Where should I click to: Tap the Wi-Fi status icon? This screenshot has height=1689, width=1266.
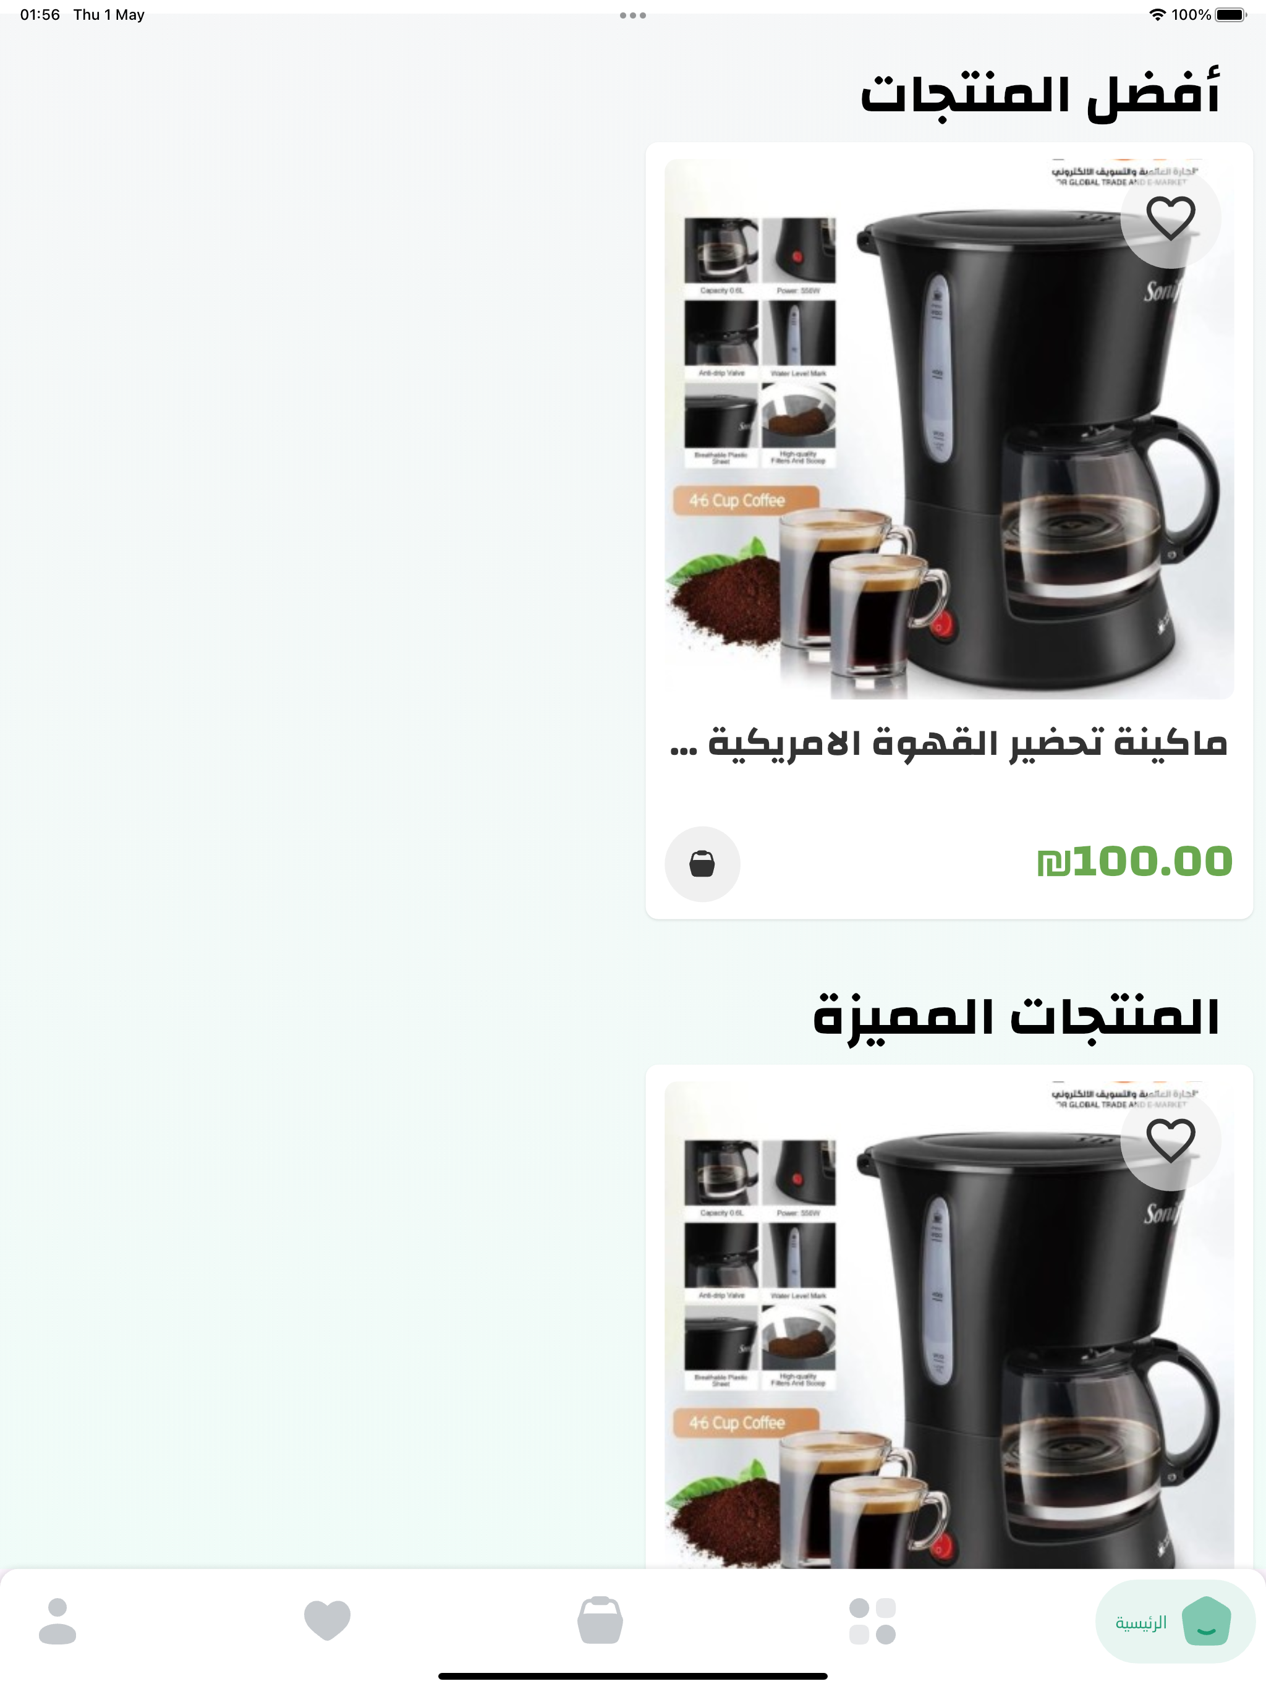1158,14
